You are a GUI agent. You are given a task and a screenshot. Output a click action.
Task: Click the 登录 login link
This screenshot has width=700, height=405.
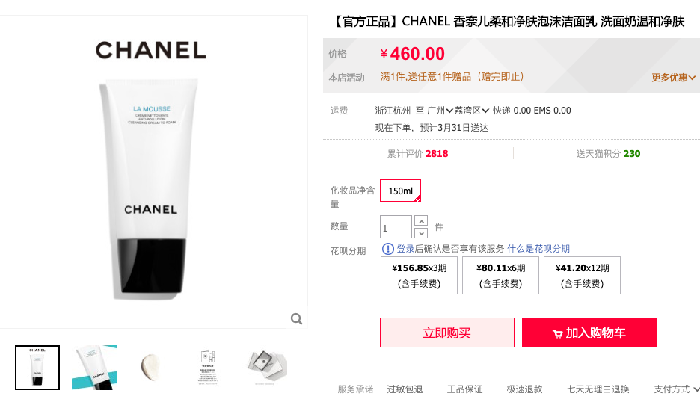pos(405,248)
